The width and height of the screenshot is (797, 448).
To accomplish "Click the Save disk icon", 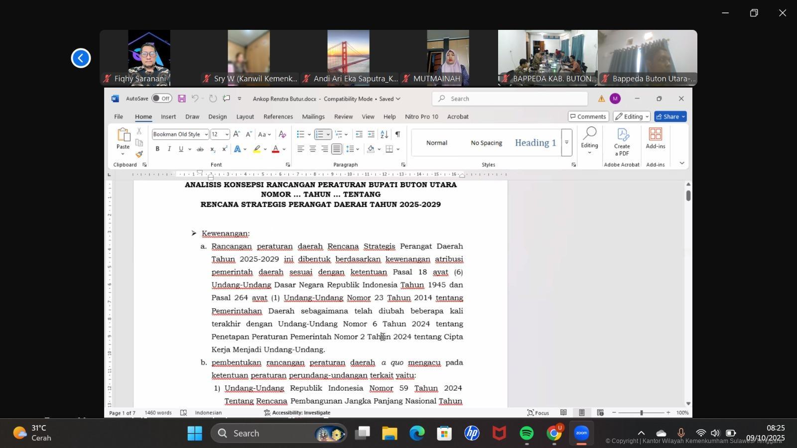I will coord(182,99).
